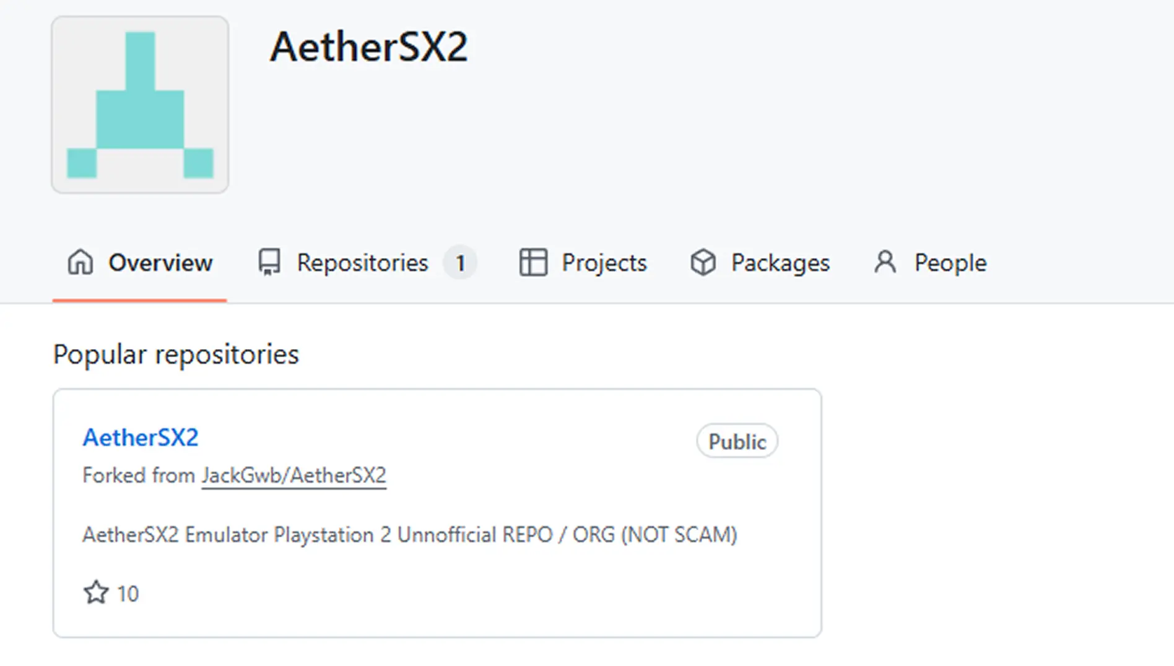The image size is (1174, 666).
Task: Click the AetherSX2 organization name heading
Action: 369,47
